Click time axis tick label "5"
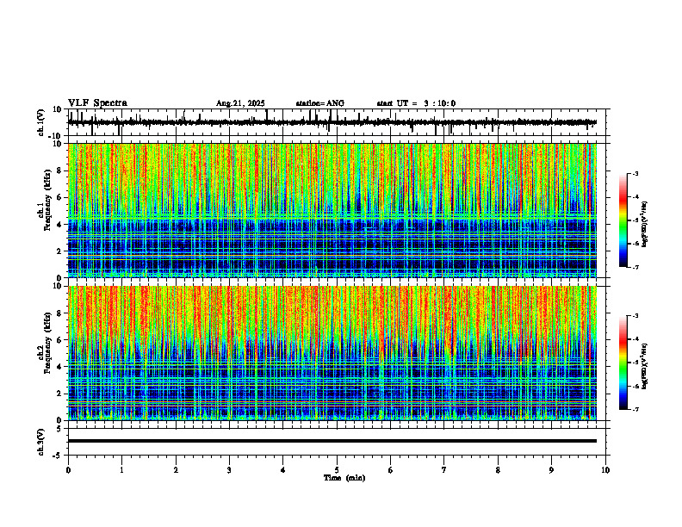 coord(337,470)
